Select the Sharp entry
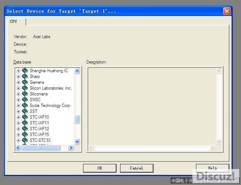This screenshot has height=185, width=241. [x=35, y=77]
